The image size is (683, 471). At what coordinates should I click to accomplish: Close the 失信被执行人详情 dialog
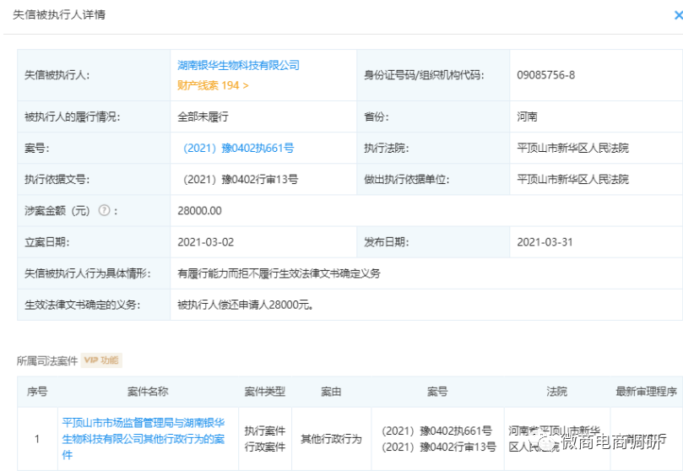point(678,16)
